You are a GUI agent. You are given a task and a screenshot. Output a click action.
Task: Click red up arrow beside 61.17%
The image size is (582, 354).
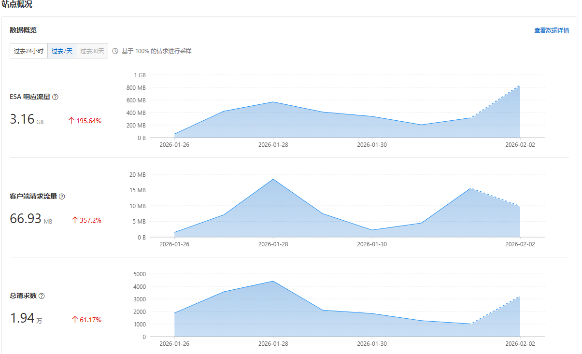74,320
